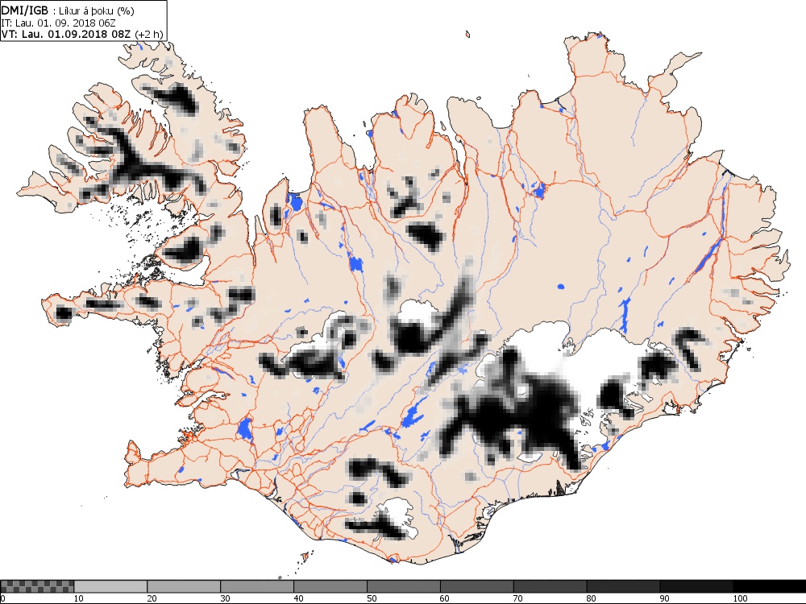Select the 70–80 percent legend swatch
806x604 pixels.
tap(550, 586)
